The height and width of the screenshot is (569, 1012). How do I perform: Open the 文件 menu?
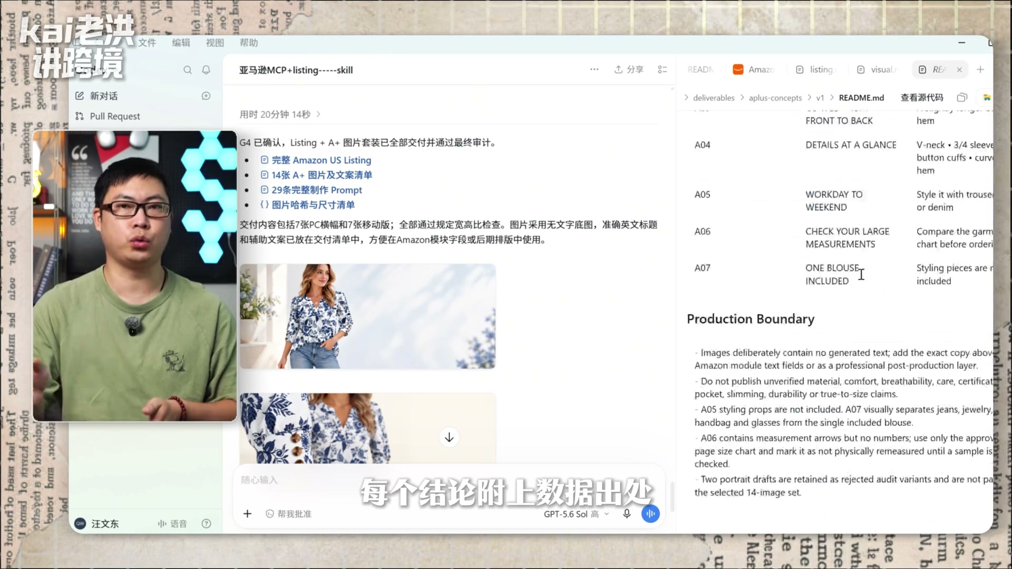147,43
